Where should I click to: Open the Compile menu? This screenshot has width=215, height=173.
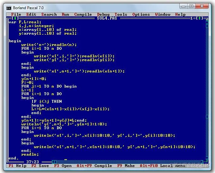(x=83, y=14)
